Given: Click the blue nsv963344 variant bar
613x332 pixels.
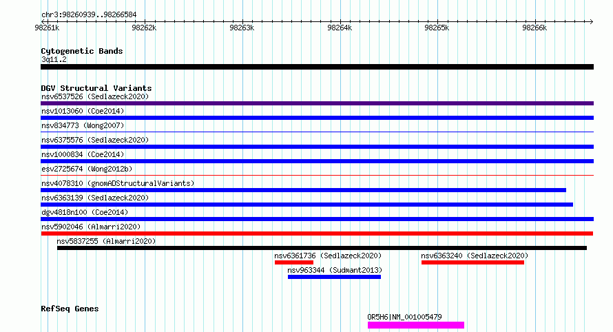Looking at the screenshot, I should (334, 277).
